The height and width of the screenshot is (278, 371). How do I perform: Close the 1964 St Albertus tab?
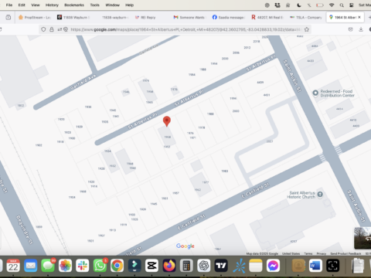[359, 17]
